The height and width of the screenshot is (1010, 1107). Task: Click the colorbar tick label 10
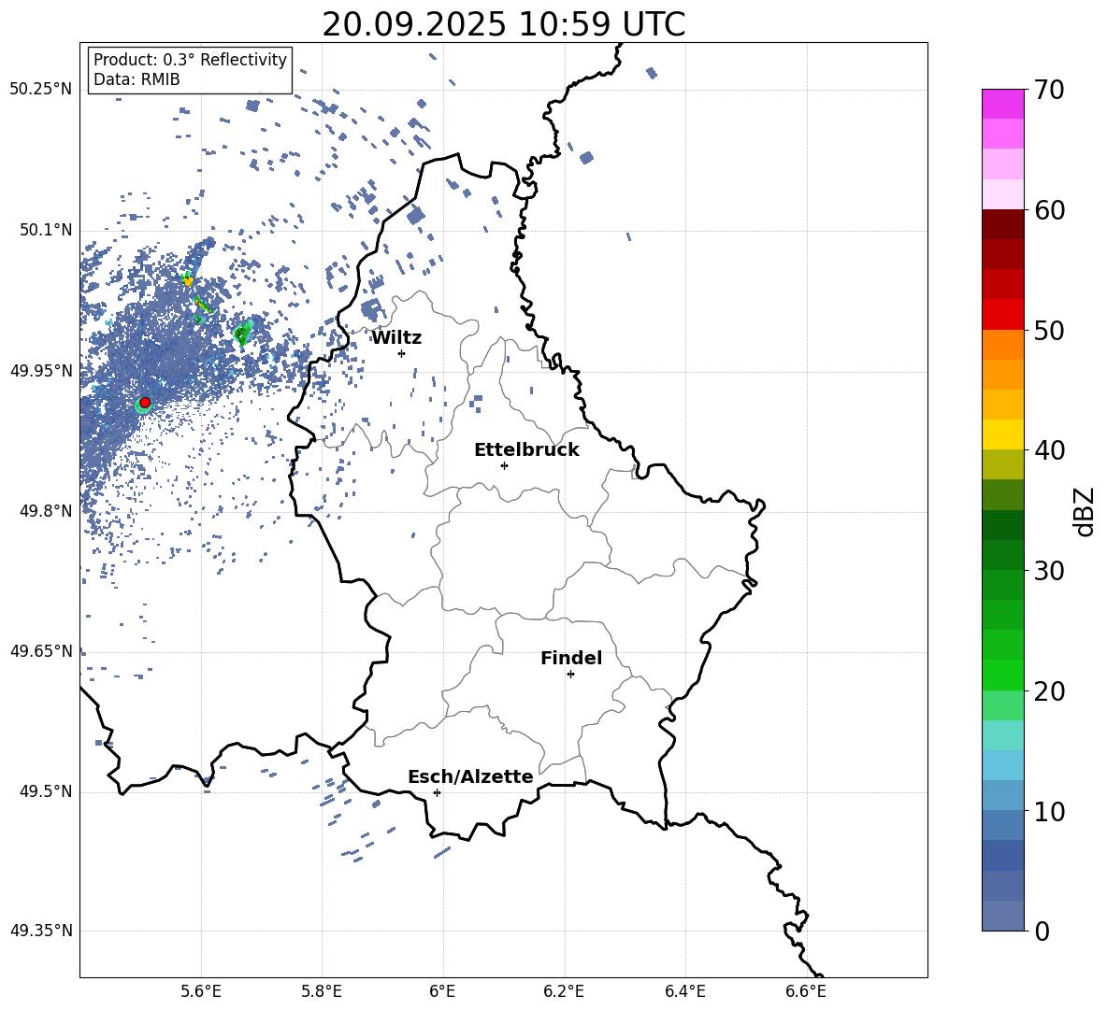click(x=1049, y=811)
